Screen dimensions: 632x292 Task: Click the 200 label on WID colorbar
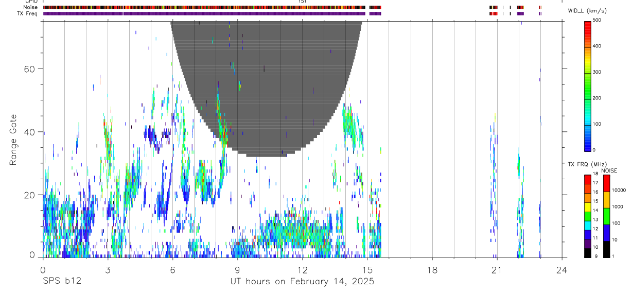597,98
